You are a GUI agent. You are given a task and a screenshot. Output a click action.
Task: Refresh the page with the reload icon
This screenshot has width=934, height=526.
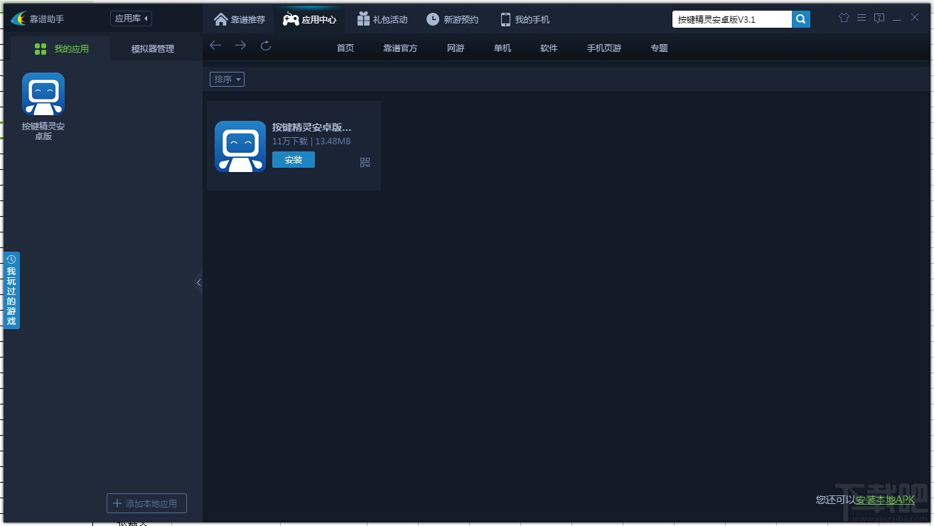point(265,45)
